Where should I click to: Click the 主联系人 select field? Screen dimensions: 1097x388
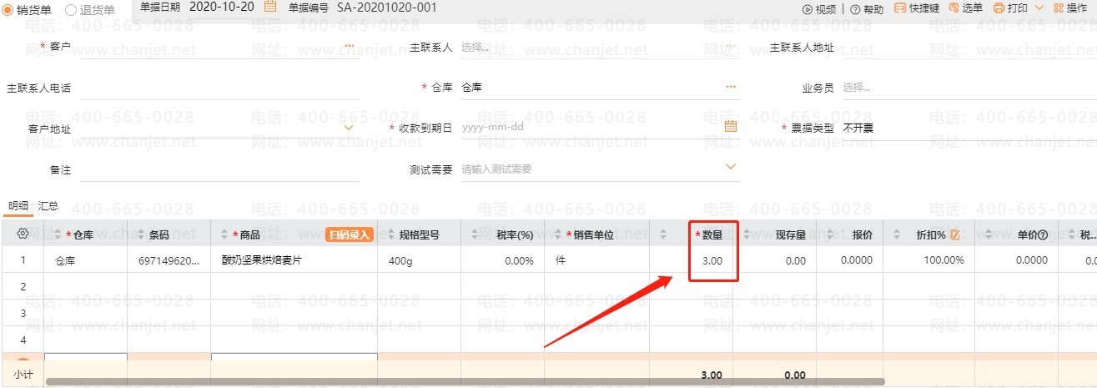click(601, 48)
